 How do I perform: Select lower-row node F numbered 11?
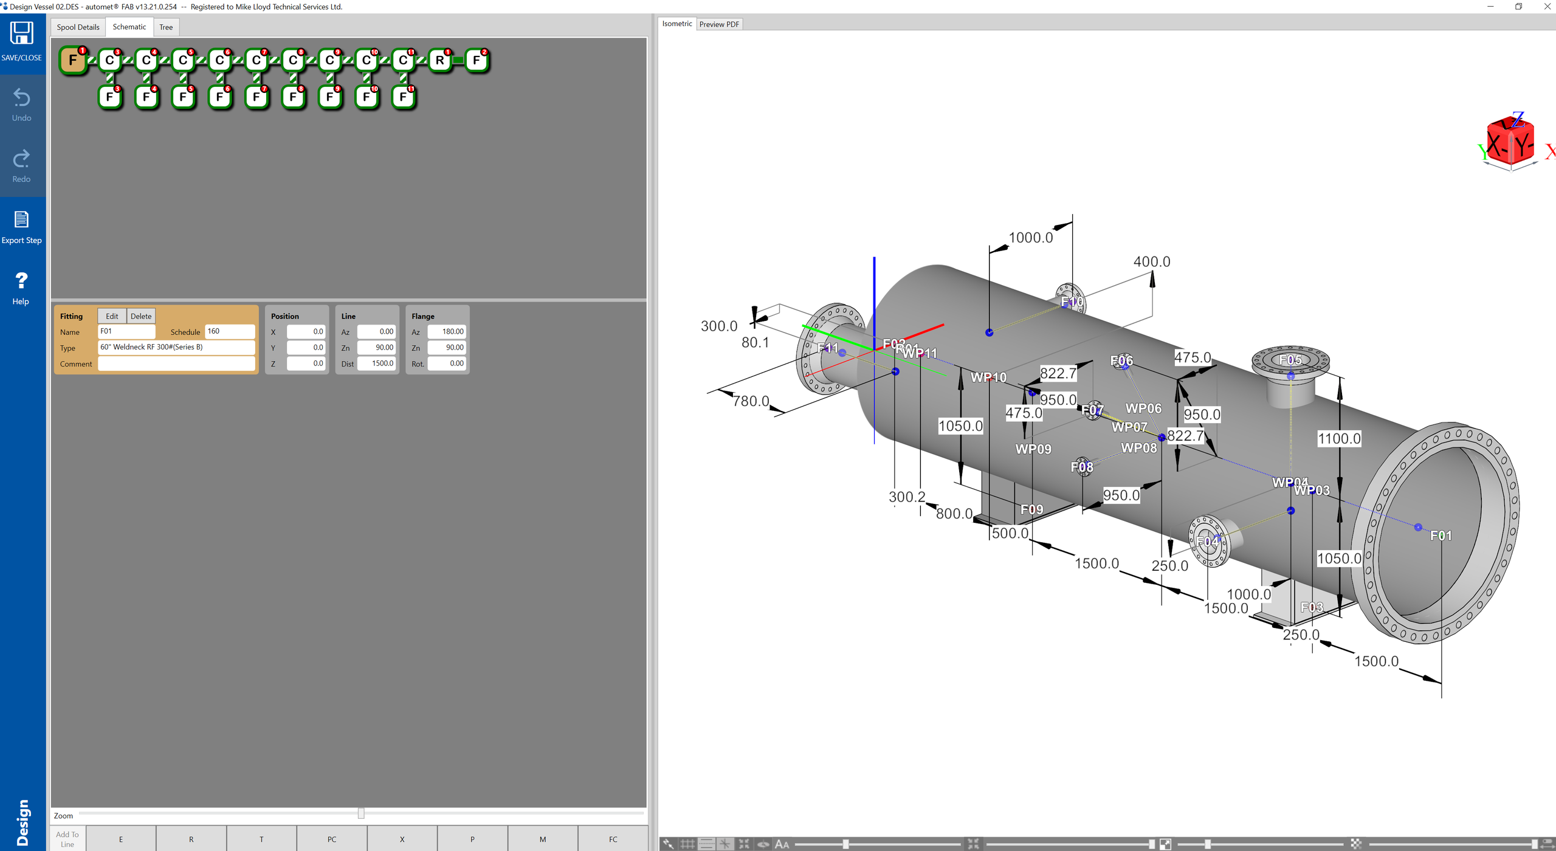[x=404, y=97]
